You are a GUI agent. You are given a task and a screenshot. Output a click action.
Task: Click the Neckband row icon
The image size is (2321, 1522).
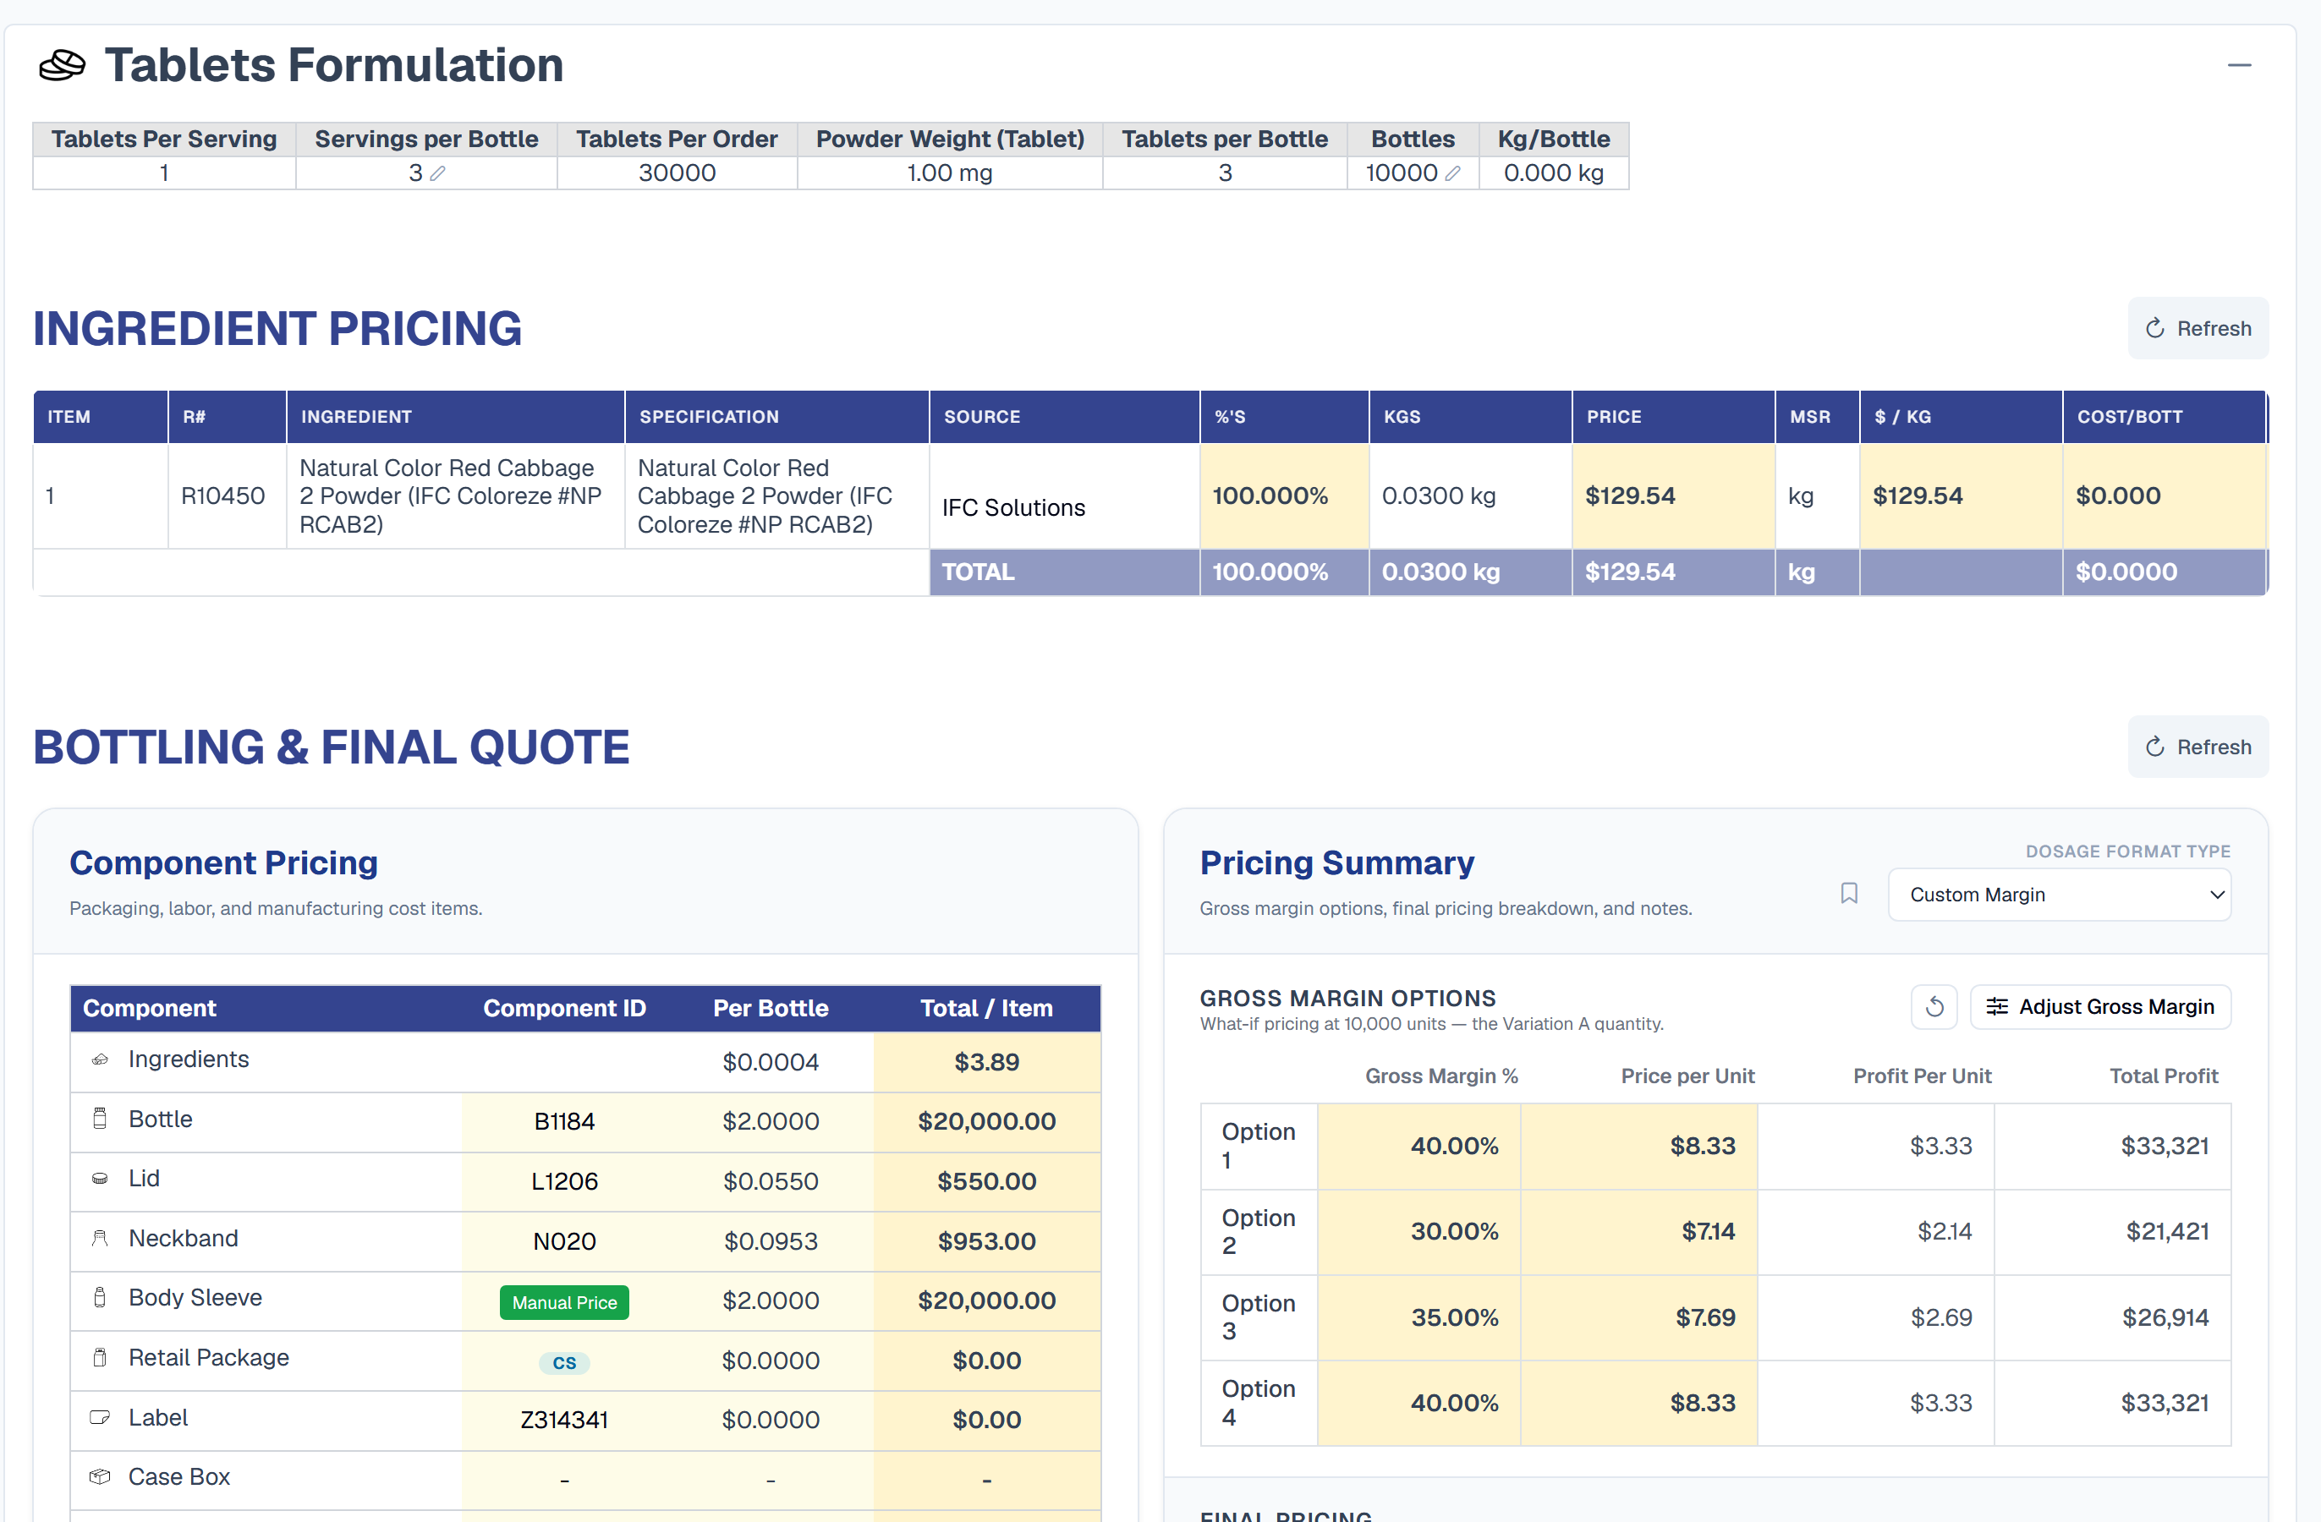(x=100, y=1238)
